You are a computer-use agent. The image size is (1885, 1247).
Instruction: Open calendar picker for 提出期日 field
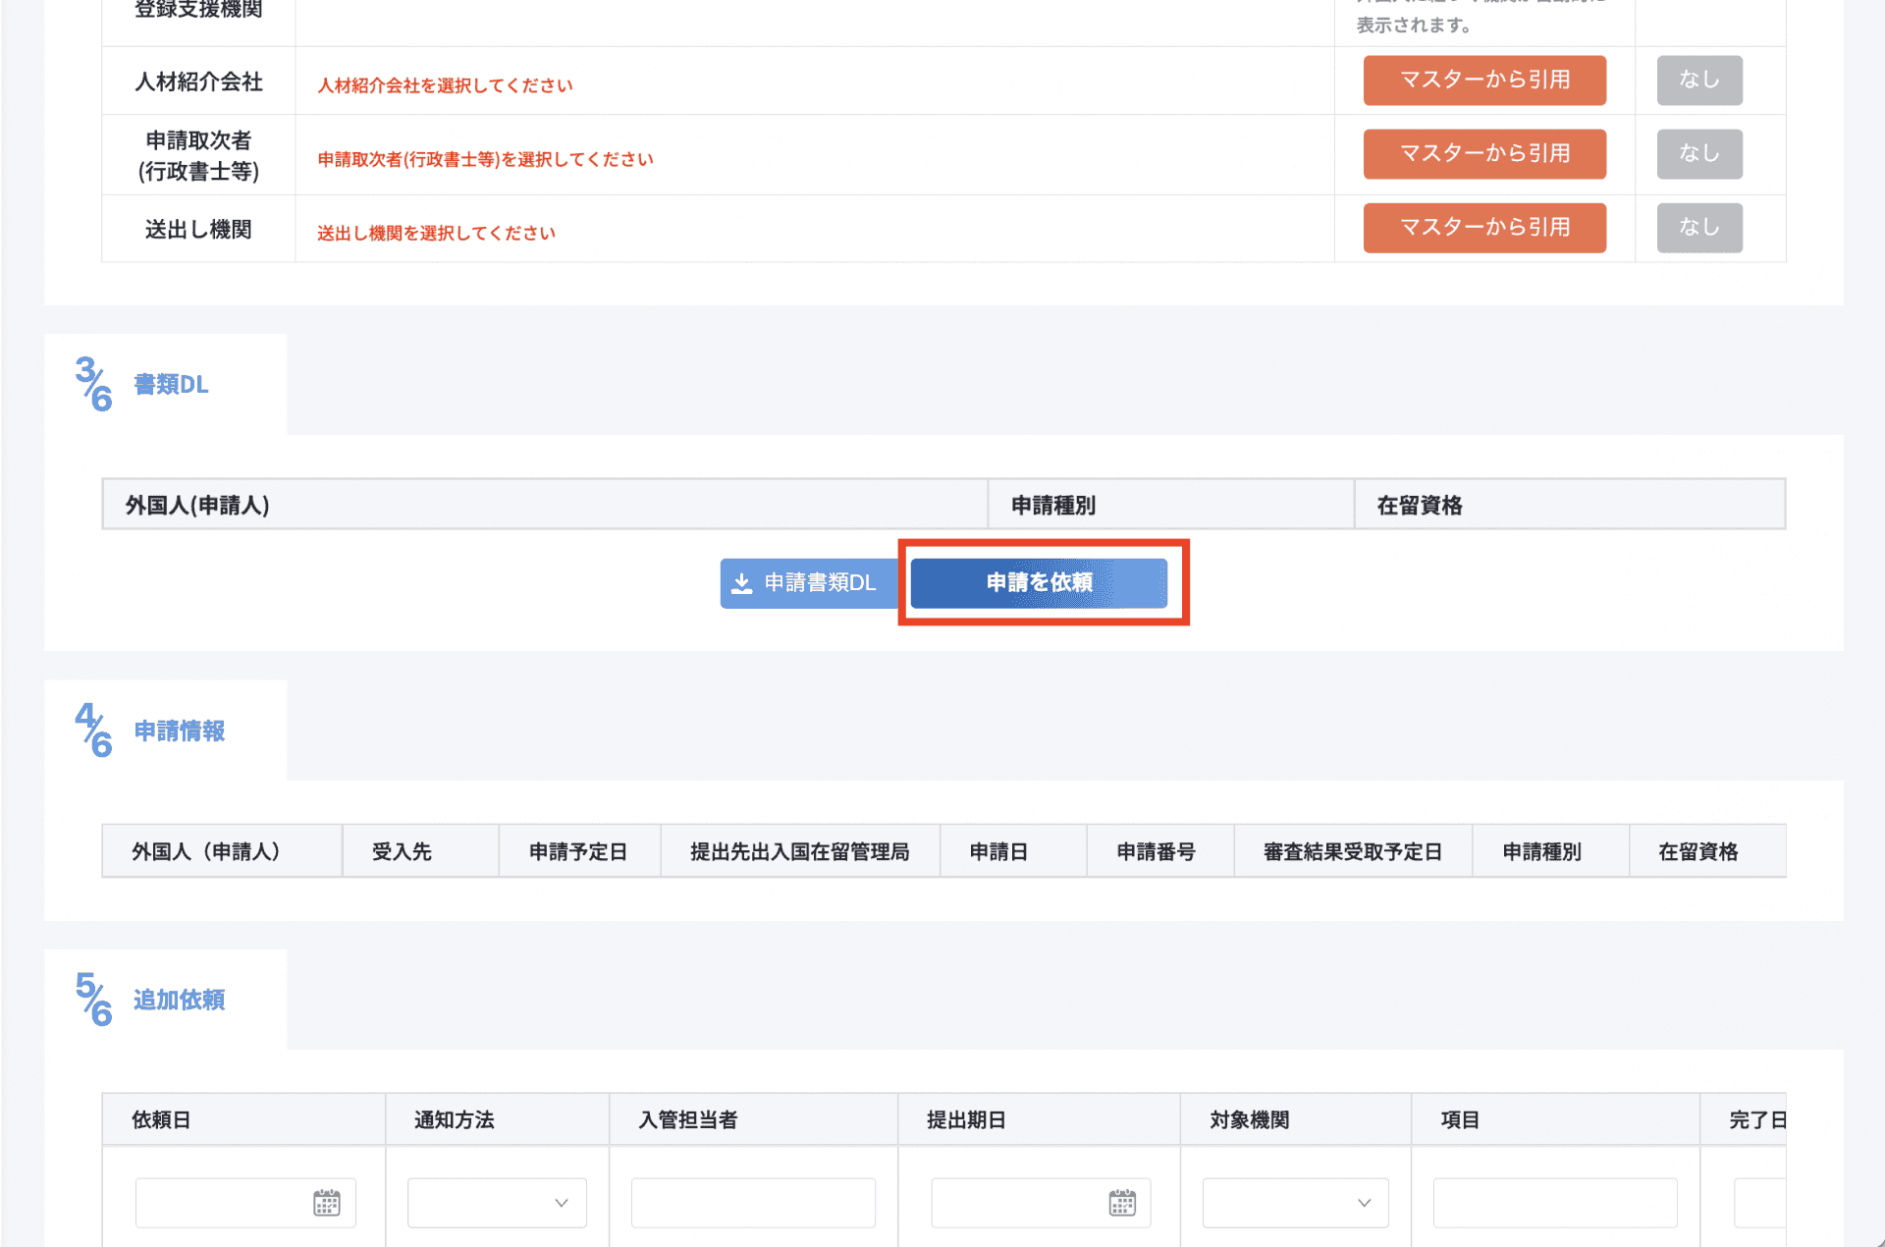pos(1121,1203)
